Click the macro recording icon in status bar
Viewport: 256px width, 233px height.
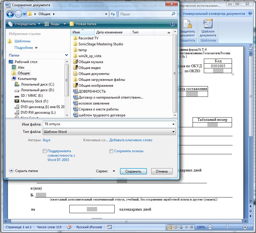109,227
